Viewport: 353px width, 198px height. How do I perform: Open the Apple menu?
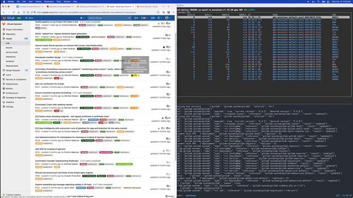pos(4,1)
